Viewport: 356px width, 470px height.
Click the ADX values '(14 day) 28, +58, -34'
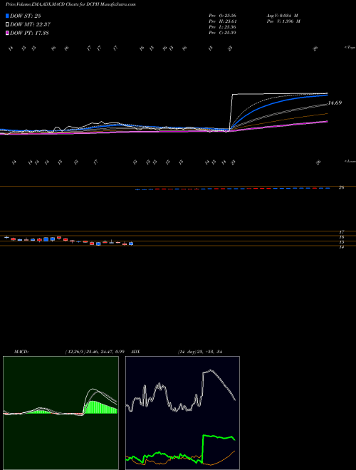pos(199,352)
